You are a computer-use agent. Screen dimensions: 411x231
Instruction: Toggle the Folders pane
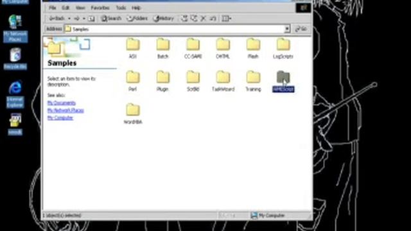tap(137, 19)
